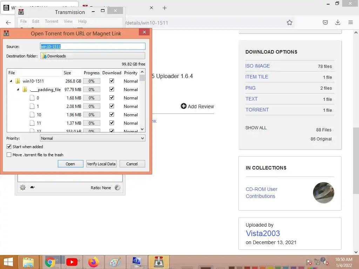Screen dimensions: 359x269
Task: Open YouTube taskbar icon
Action: (72, 262)
